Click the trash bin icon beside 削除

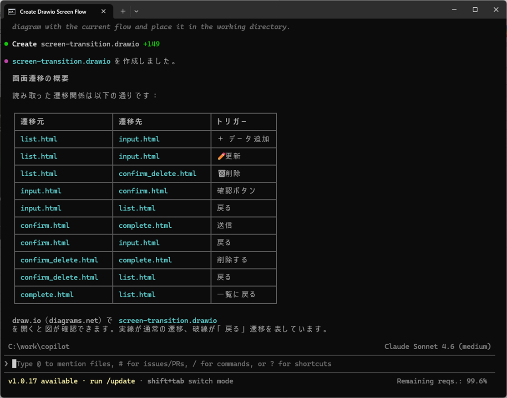221,173
